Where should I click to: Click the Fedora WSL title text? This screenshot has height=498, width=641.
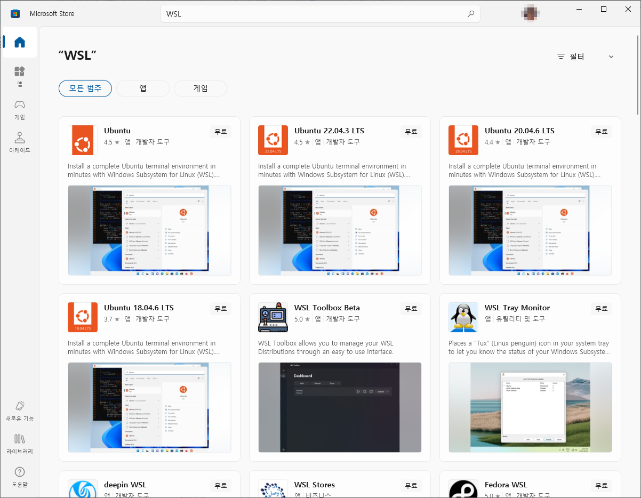pyautogui.click(x=506, y=485)
